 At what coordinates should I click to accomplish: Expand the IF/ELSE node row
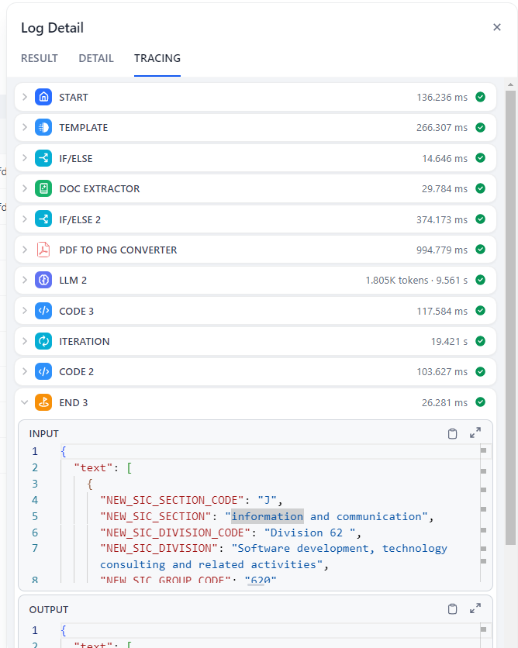25,158
